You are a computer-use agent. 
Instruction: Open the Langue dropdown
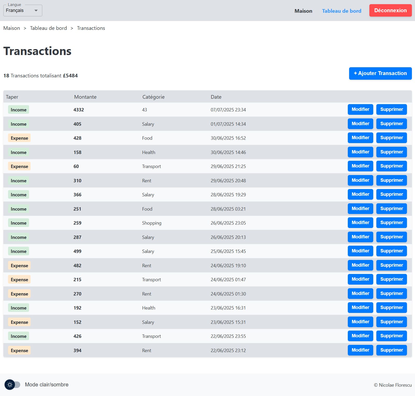[x=23, y=11]
